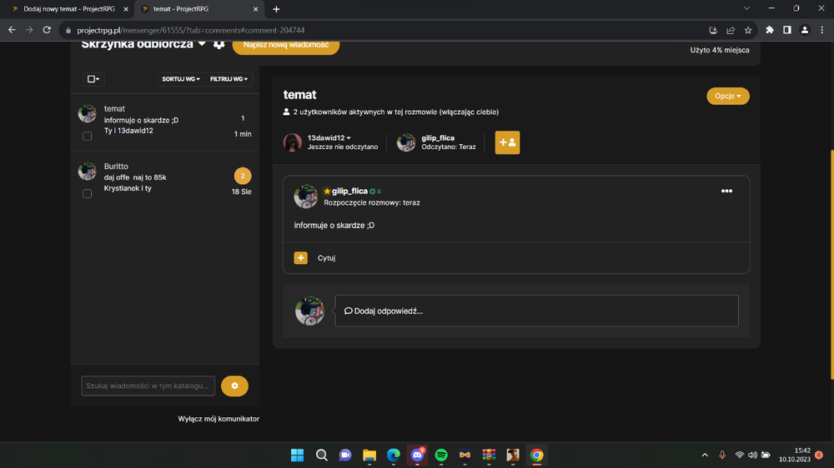
Task: Show hidden system tray icons
Action: (705, 456)
